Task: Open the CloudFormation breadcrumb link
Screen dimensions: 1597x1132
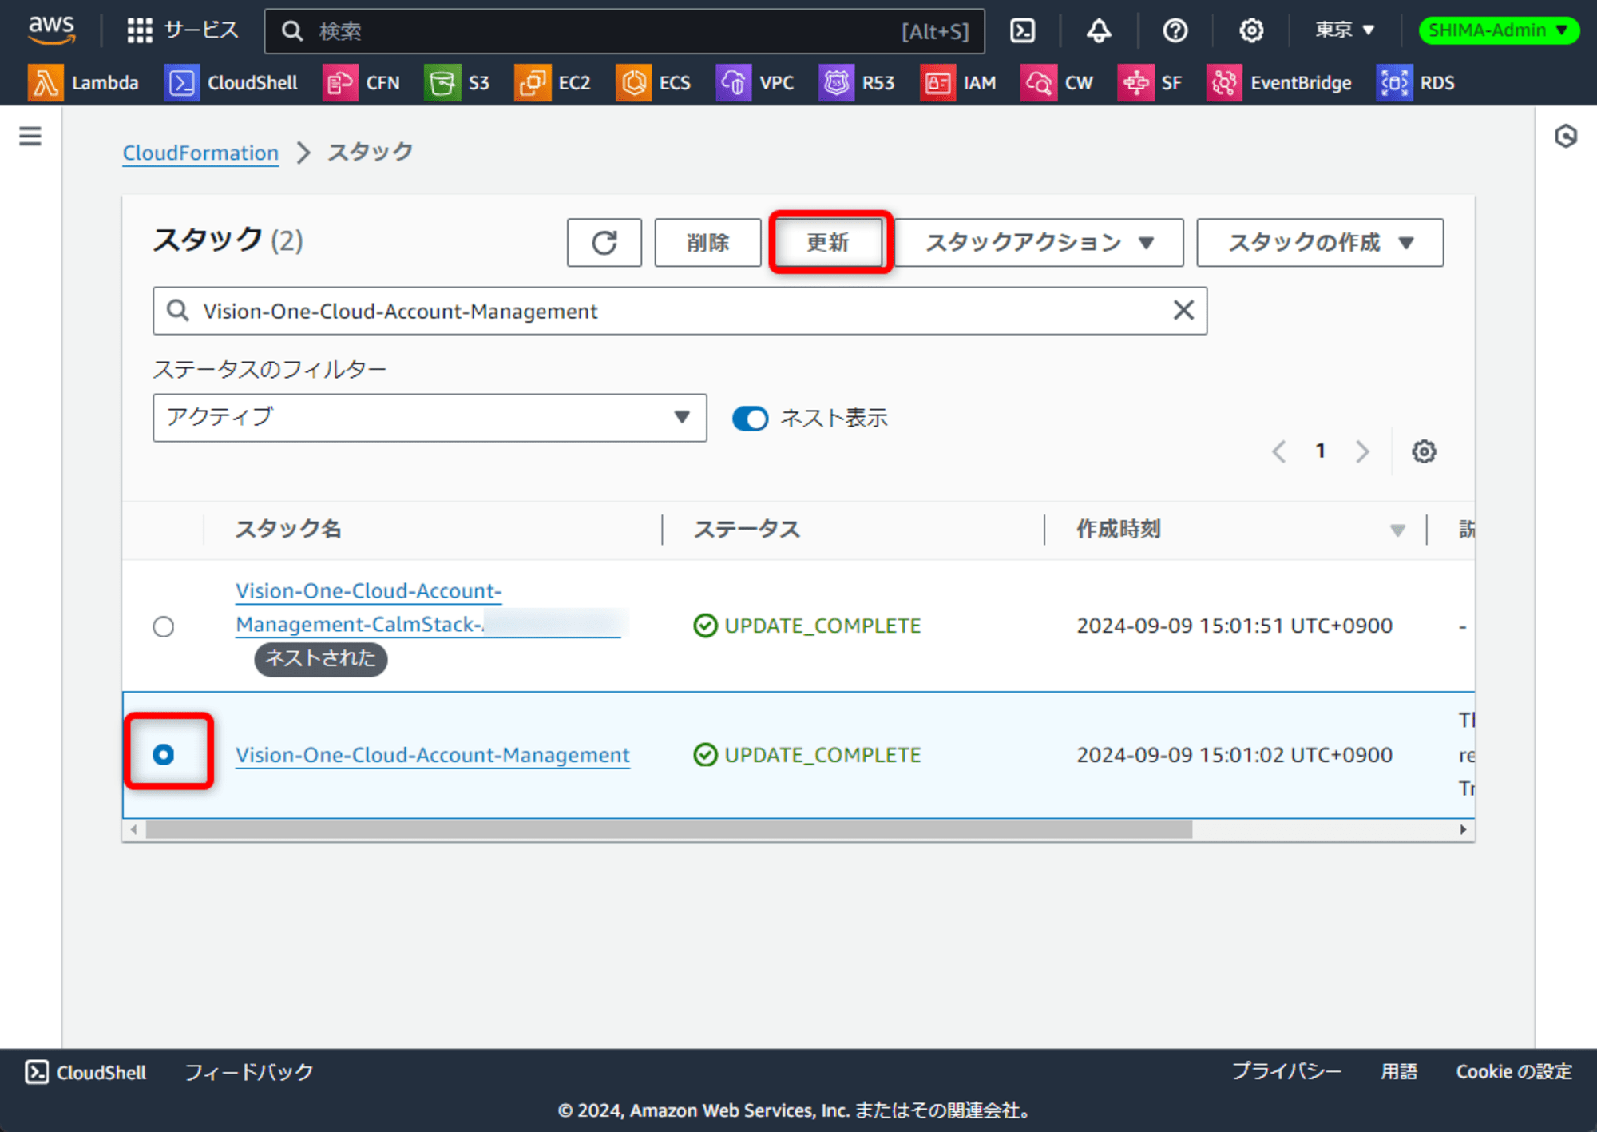Action: (x=200, y=153)
